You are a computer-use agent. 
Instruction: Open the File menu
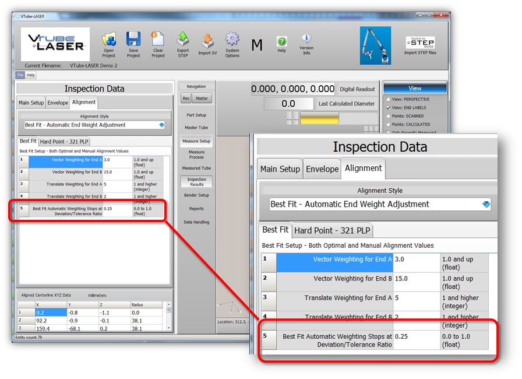pos(20,75)
